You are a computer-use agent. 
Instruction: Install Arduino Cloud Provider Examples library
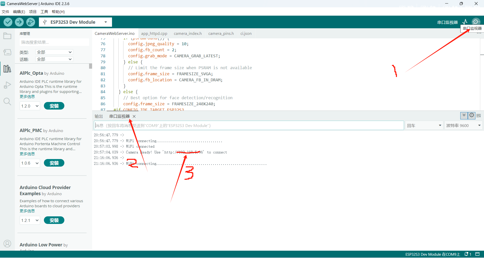(x=54, y=220)
